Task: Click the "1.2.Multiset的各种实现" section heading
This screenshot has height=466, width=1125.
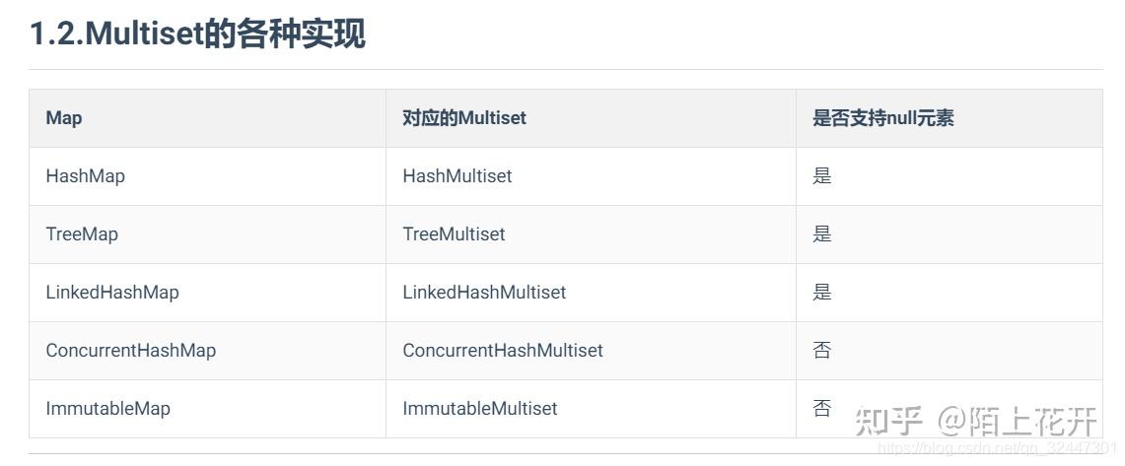Action: coord(197,34)
